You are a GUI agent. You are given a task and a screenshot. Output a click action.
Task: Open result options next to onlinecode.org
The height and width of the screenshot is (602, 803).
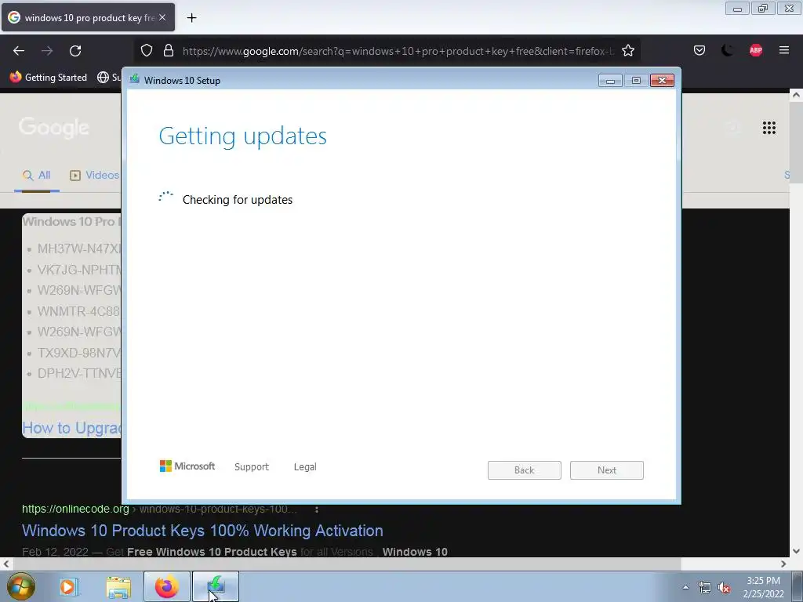317,510
